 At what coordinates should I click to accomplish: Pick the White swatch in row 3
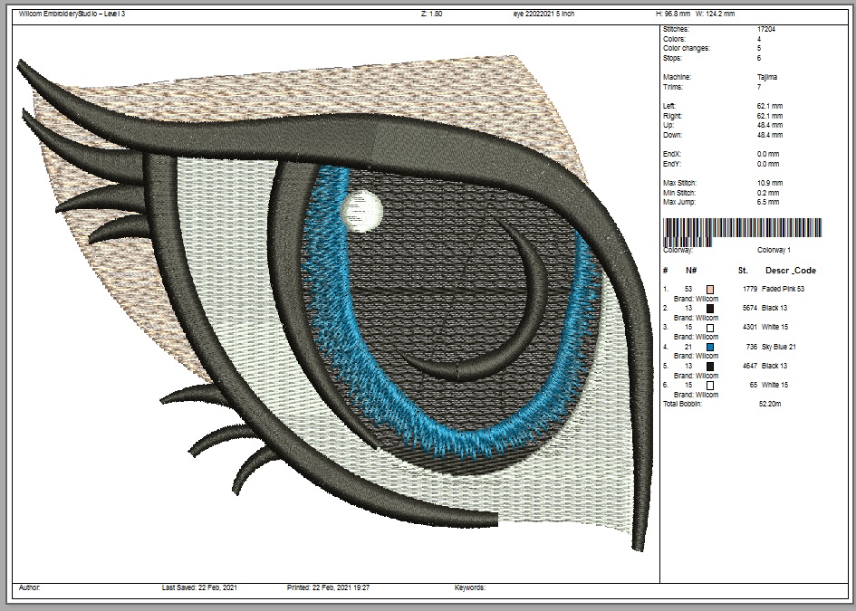(710, 328)
